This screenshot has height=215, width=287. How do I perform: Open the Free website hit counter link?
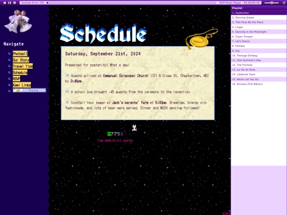[x=115, y=140]
